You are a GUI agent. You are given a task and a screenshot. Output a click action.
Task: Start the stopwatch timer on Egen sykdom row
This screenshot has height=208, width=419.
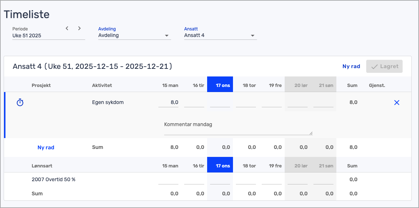(20, 103)
